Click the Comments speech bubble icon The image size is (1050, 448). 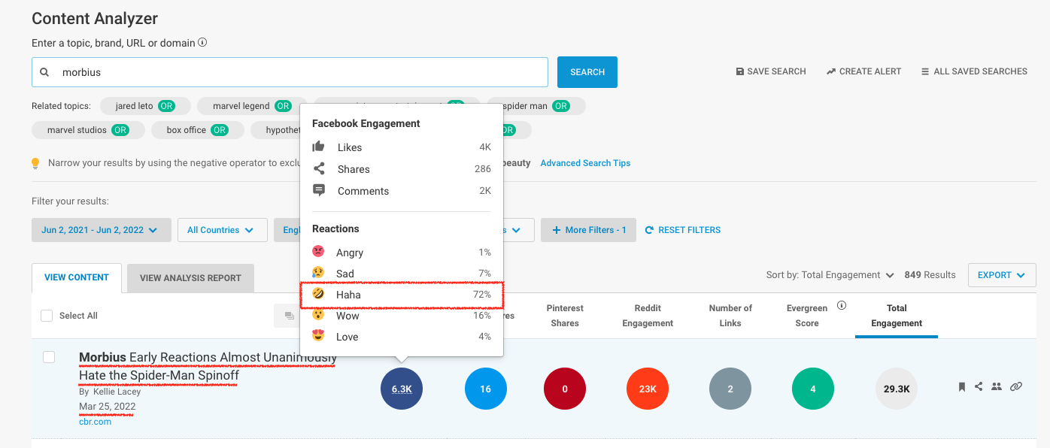click(x=319, y=190)
